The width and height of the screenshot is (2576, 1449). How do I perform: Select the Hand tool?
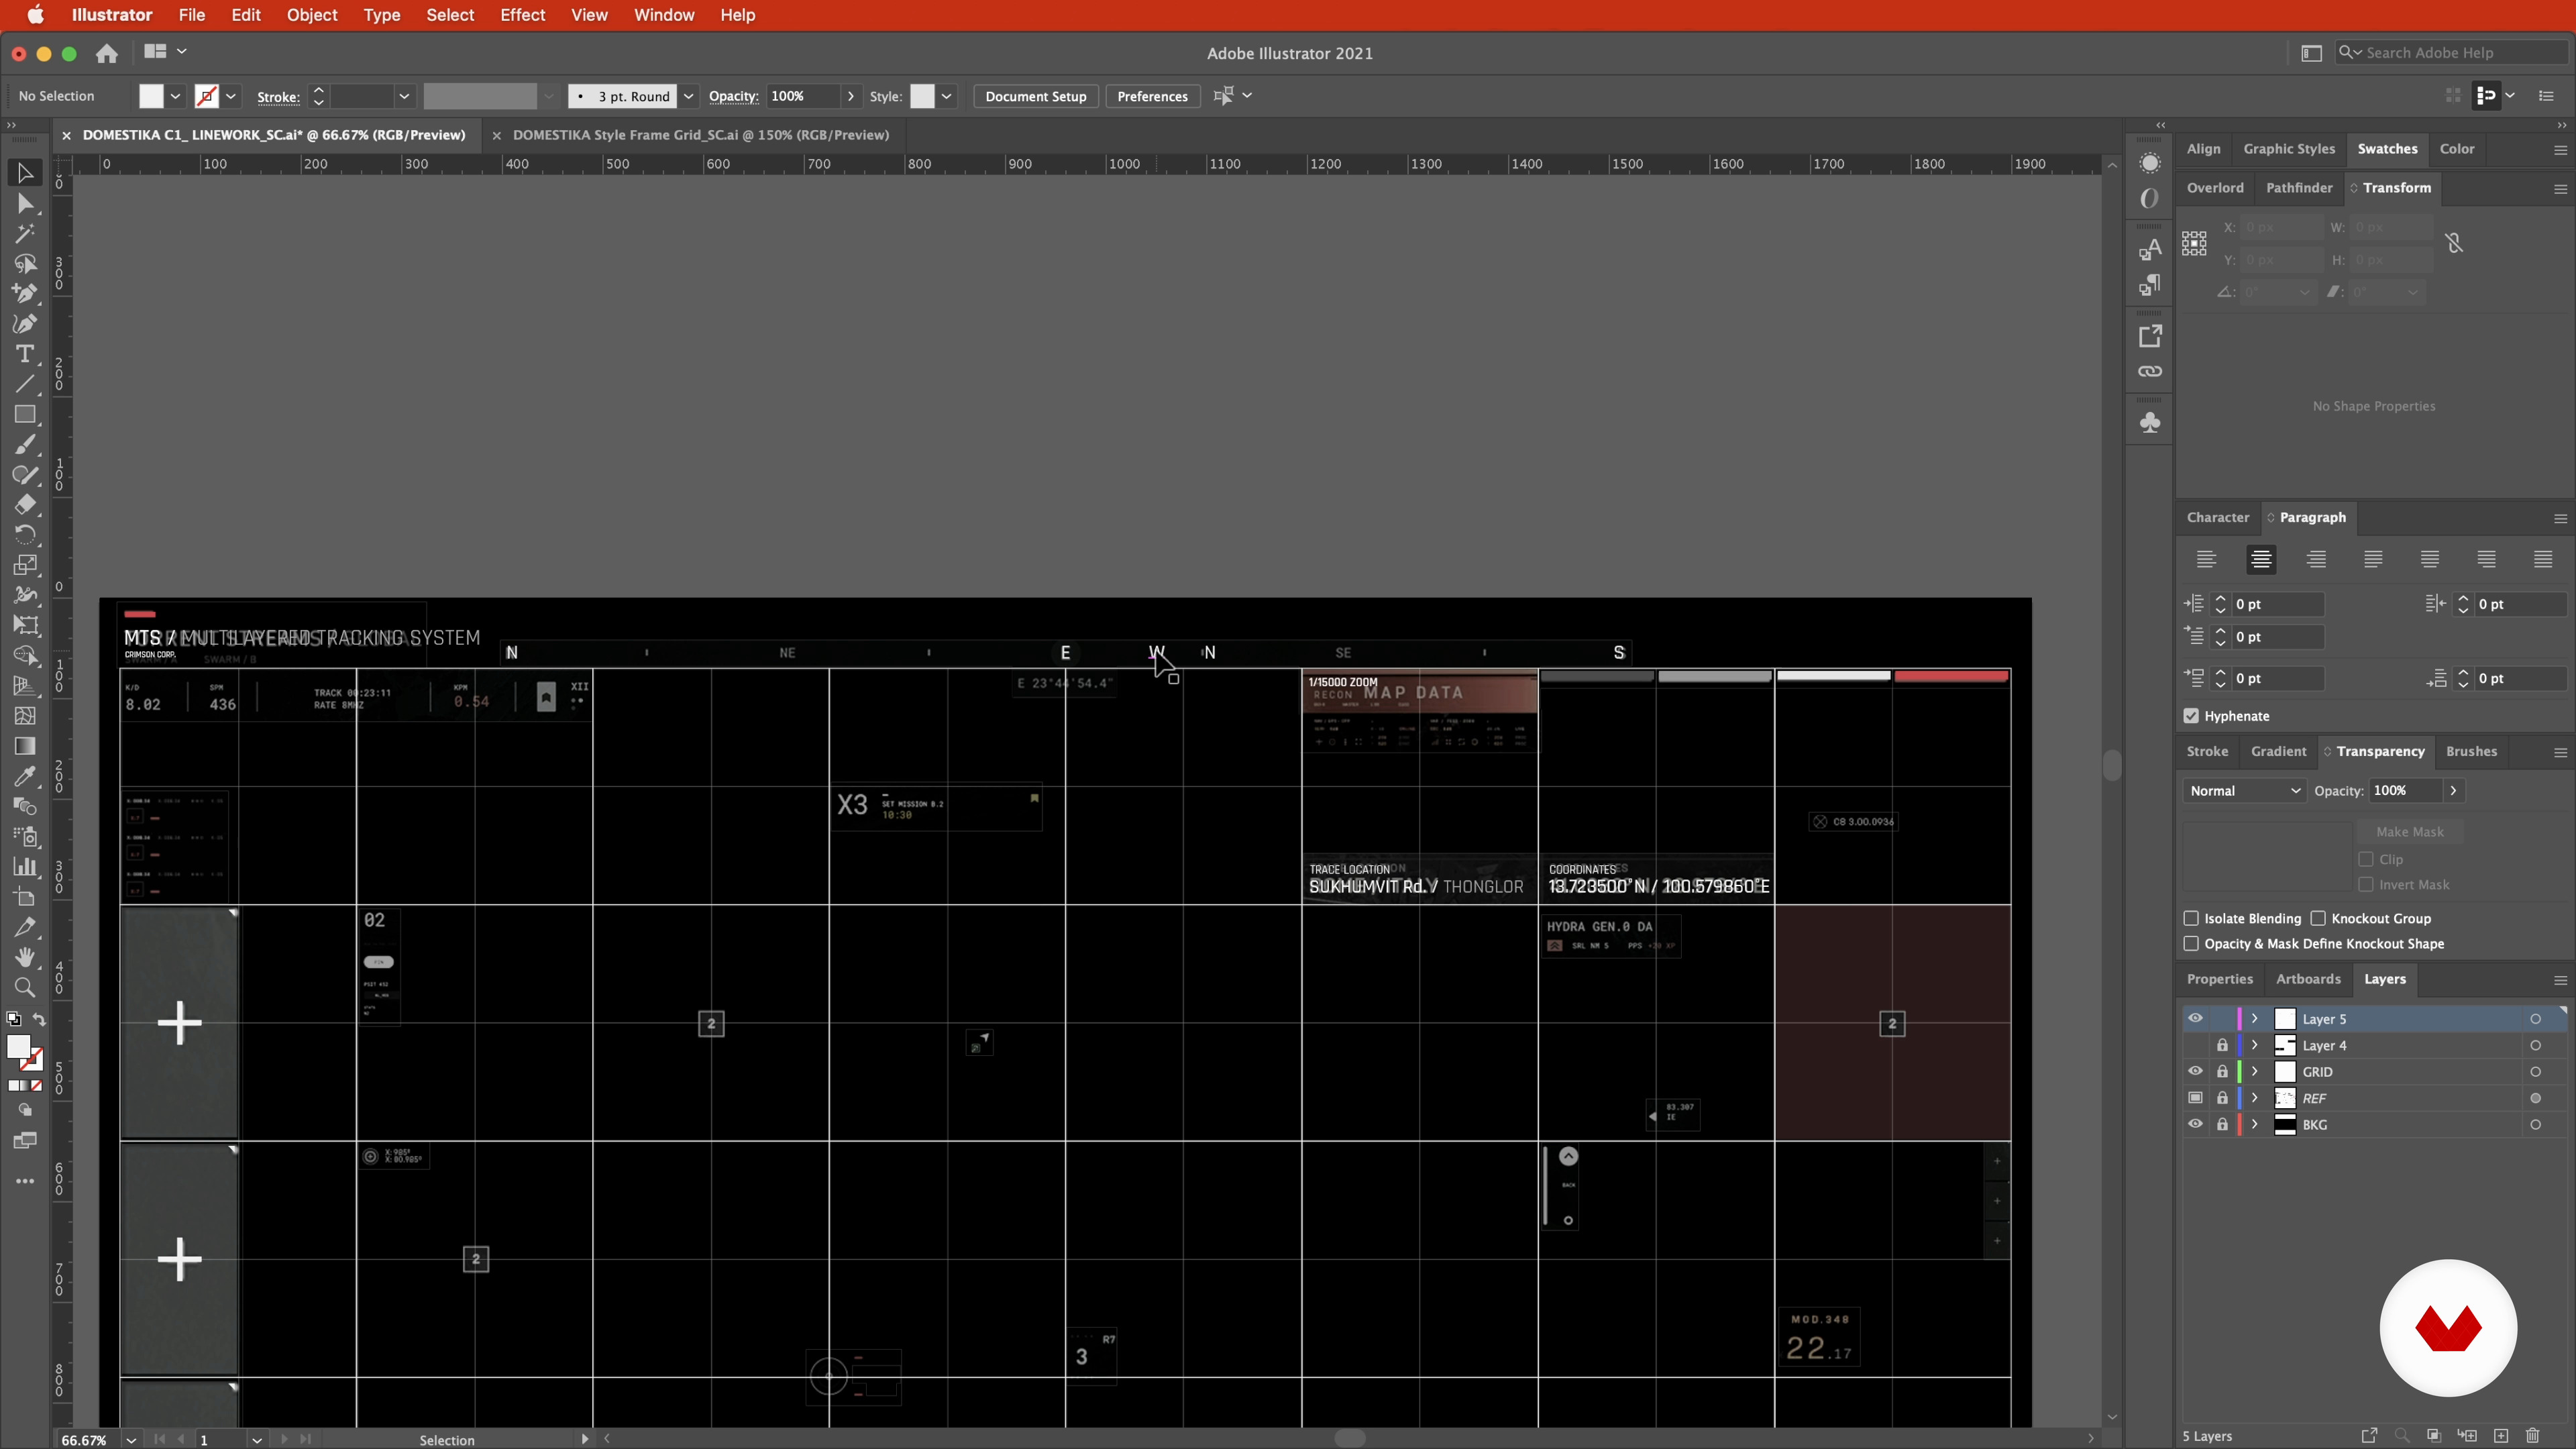pyautogui.click(x=25, y=957)
